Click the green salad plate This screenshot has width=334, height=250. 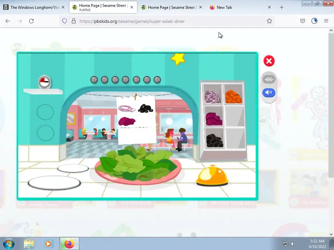138,166
